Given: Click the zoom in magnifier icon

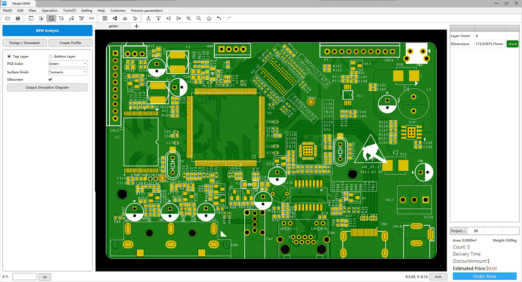Looking at the screenshot, I should [189, 18].
